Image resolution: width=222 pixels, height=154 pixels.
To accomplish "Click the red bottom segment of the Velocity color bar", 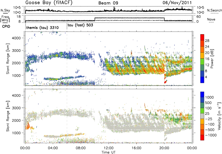I will 202,138.
